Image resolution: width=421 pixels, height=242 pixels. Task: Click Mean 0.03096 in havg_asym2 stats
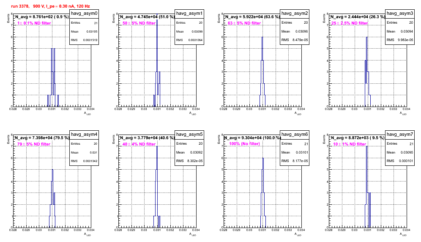pos(295,31)
